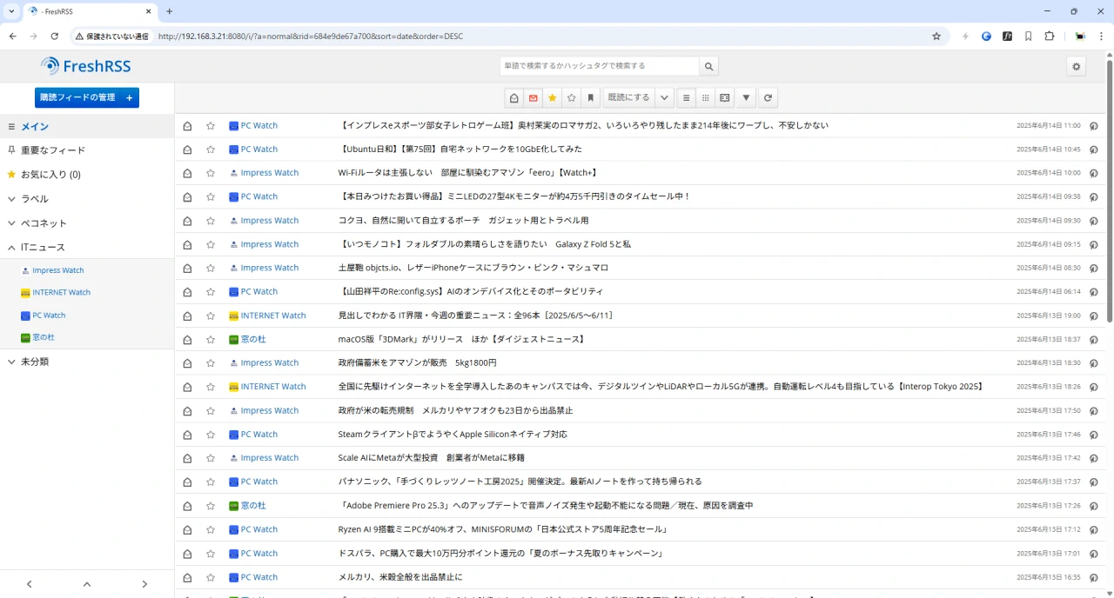
Task: Collapse the ITニュース category
Action: (12, 248)
